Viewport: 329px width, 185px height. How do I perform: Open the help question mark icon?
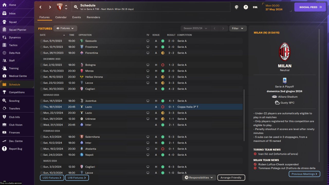246,7
